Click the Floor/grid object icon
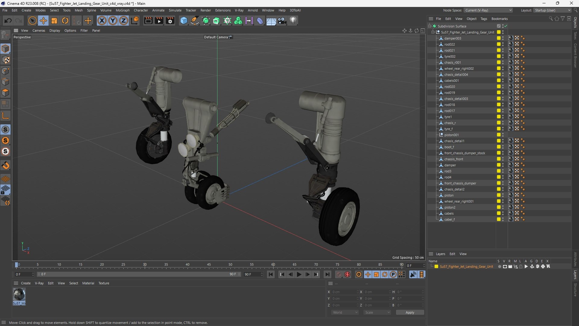579x326 pixels. pos(271,21)
